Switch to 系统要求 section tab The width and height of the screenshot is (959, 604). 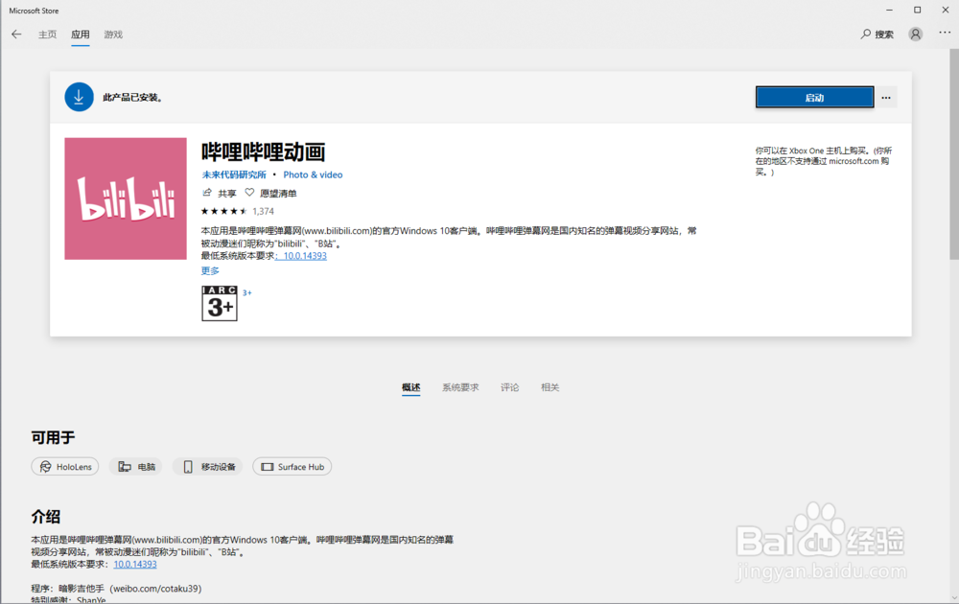[x=460, y=387]
